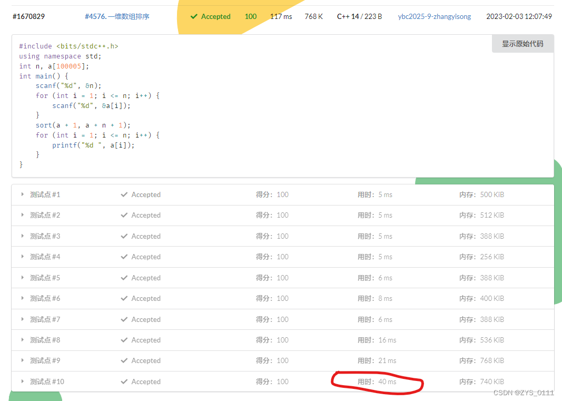Click the language label C++ 14 / 223 B
The width and height of the screenshot is (562, 401).
coord(360,16)
